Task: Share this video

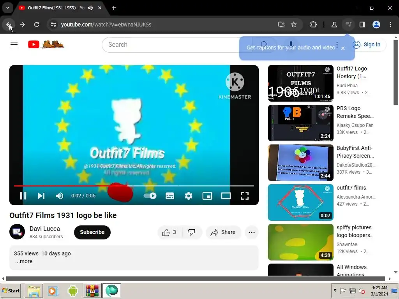Action: click(223, 232)
